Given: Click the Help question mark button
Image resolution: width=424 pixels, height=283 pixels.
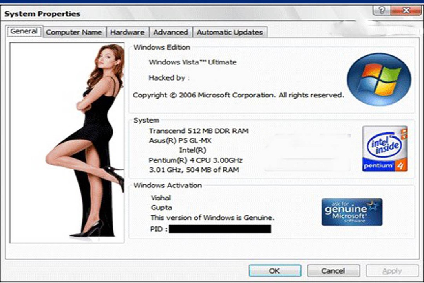Looking at the screenshot, I should point(381,11).
